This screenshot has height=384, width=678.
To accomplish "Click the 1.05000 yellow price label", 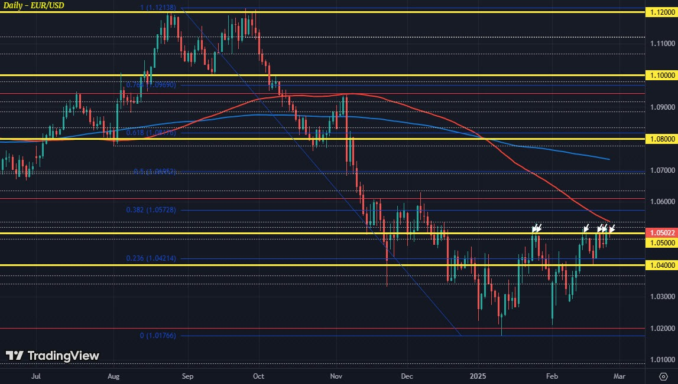I will tap(661, 243).
